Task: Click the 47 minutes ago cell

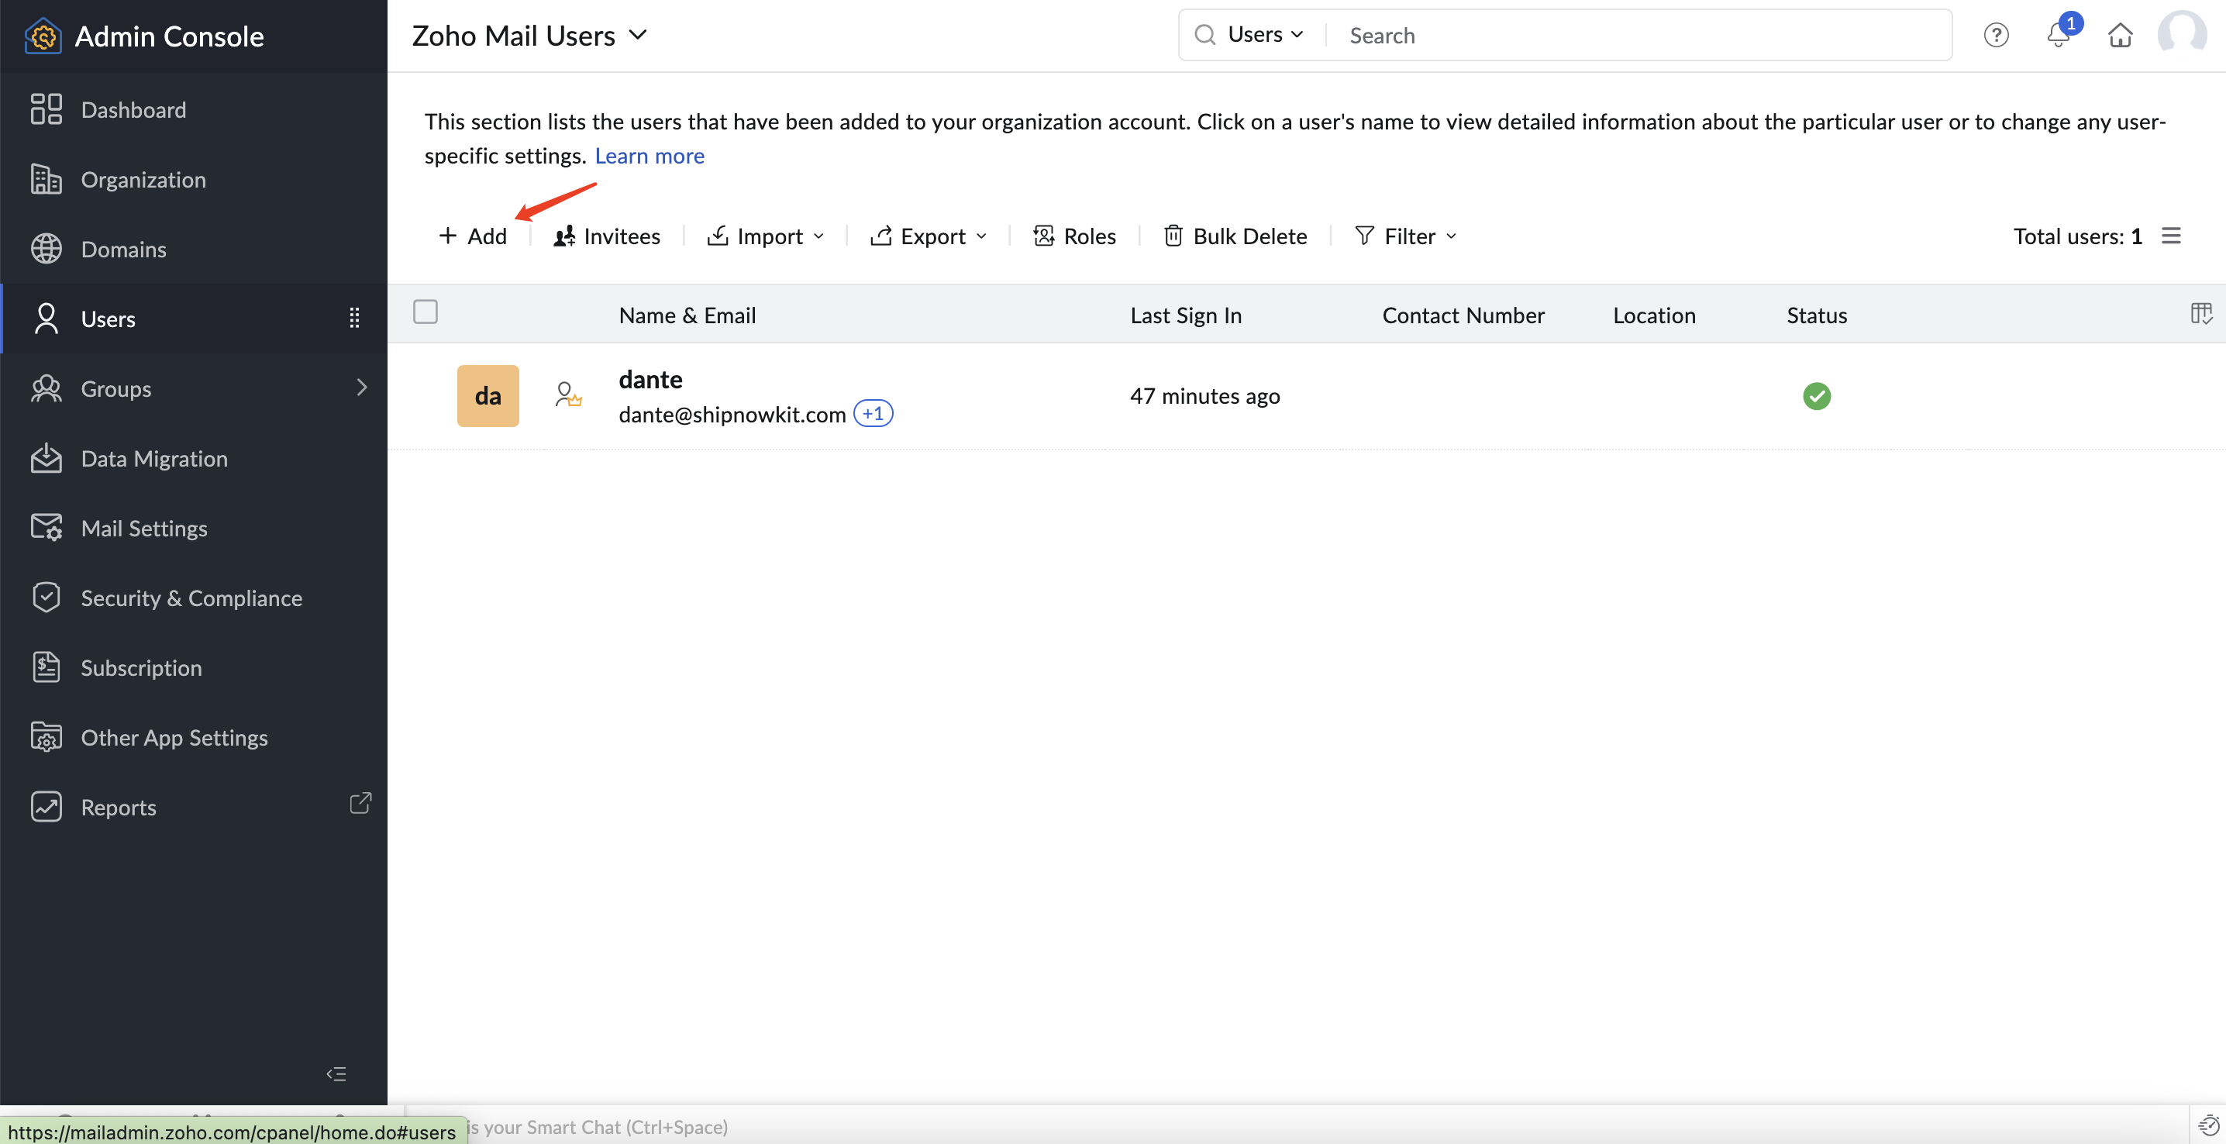Action: coord(1204,396)
